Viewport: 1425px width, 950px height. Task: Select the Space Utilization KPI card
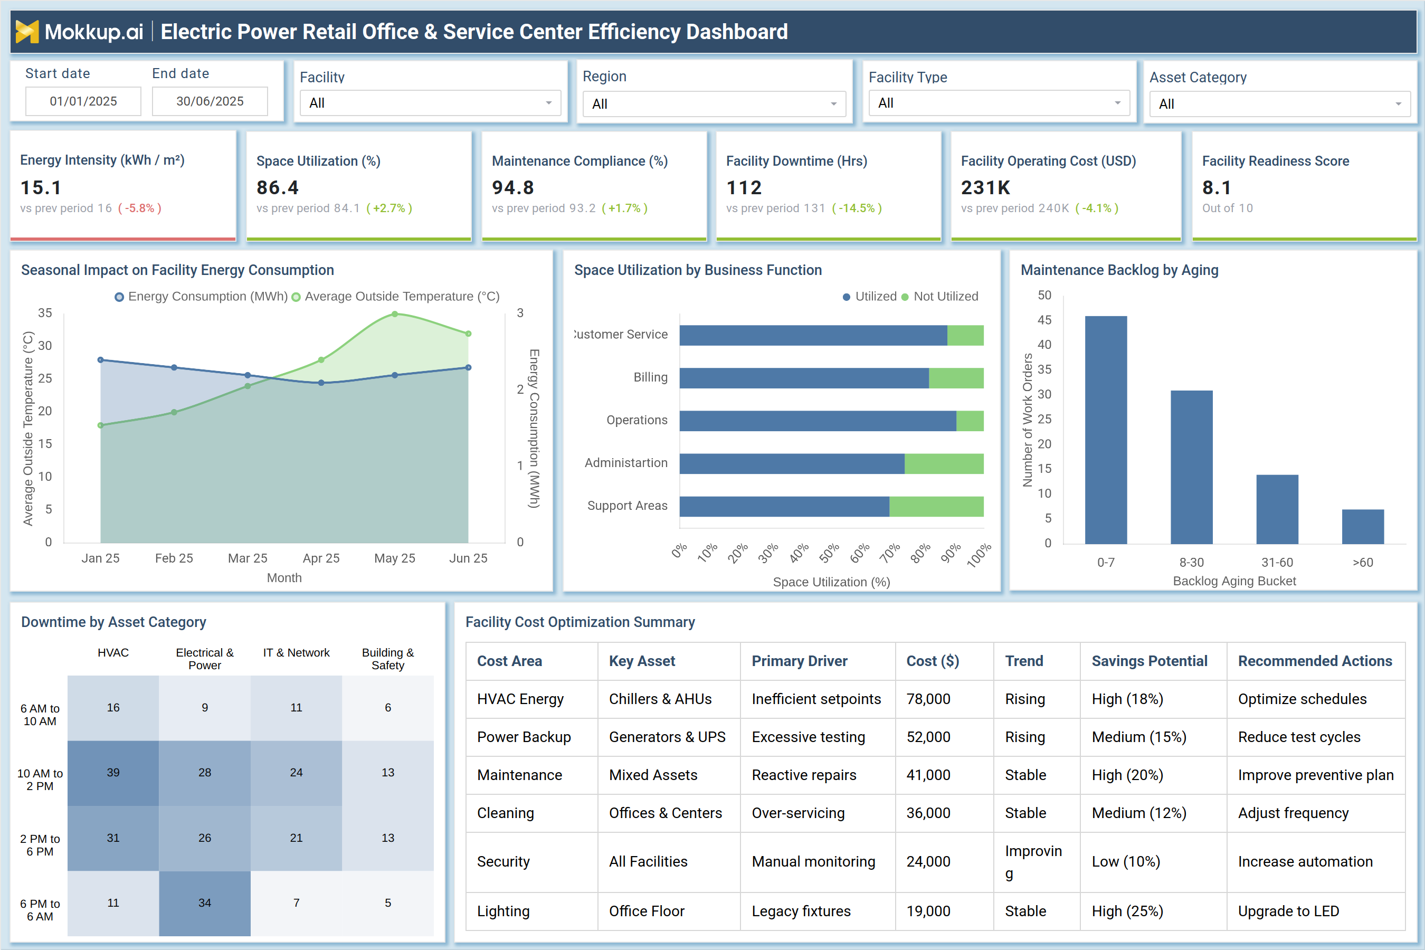click(x=359, y=186)
